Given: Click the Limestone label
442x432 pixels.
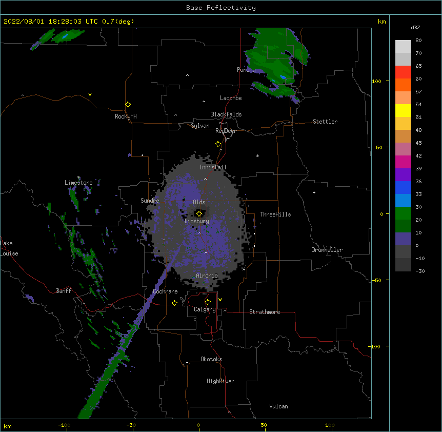Looking at the screenshot, I should pos(78,183).
